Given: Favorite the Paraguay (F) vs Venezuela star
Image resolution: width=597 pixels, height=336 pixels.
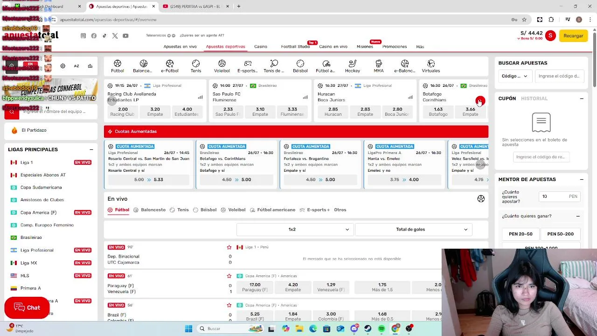Looking at the screenshot, I should (x=229, y=276).
